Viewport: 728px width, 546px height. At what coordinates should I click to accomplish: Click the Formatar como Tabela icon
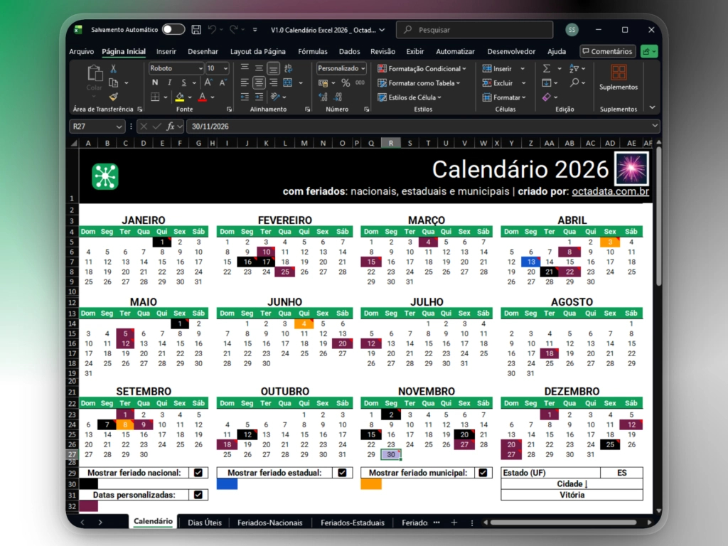pyautogui.click(x=381, y=83)
